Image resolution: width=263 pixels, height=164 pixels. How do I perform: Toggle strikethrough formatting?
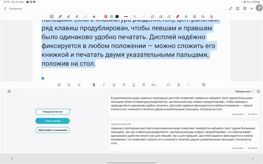point(124,85)
